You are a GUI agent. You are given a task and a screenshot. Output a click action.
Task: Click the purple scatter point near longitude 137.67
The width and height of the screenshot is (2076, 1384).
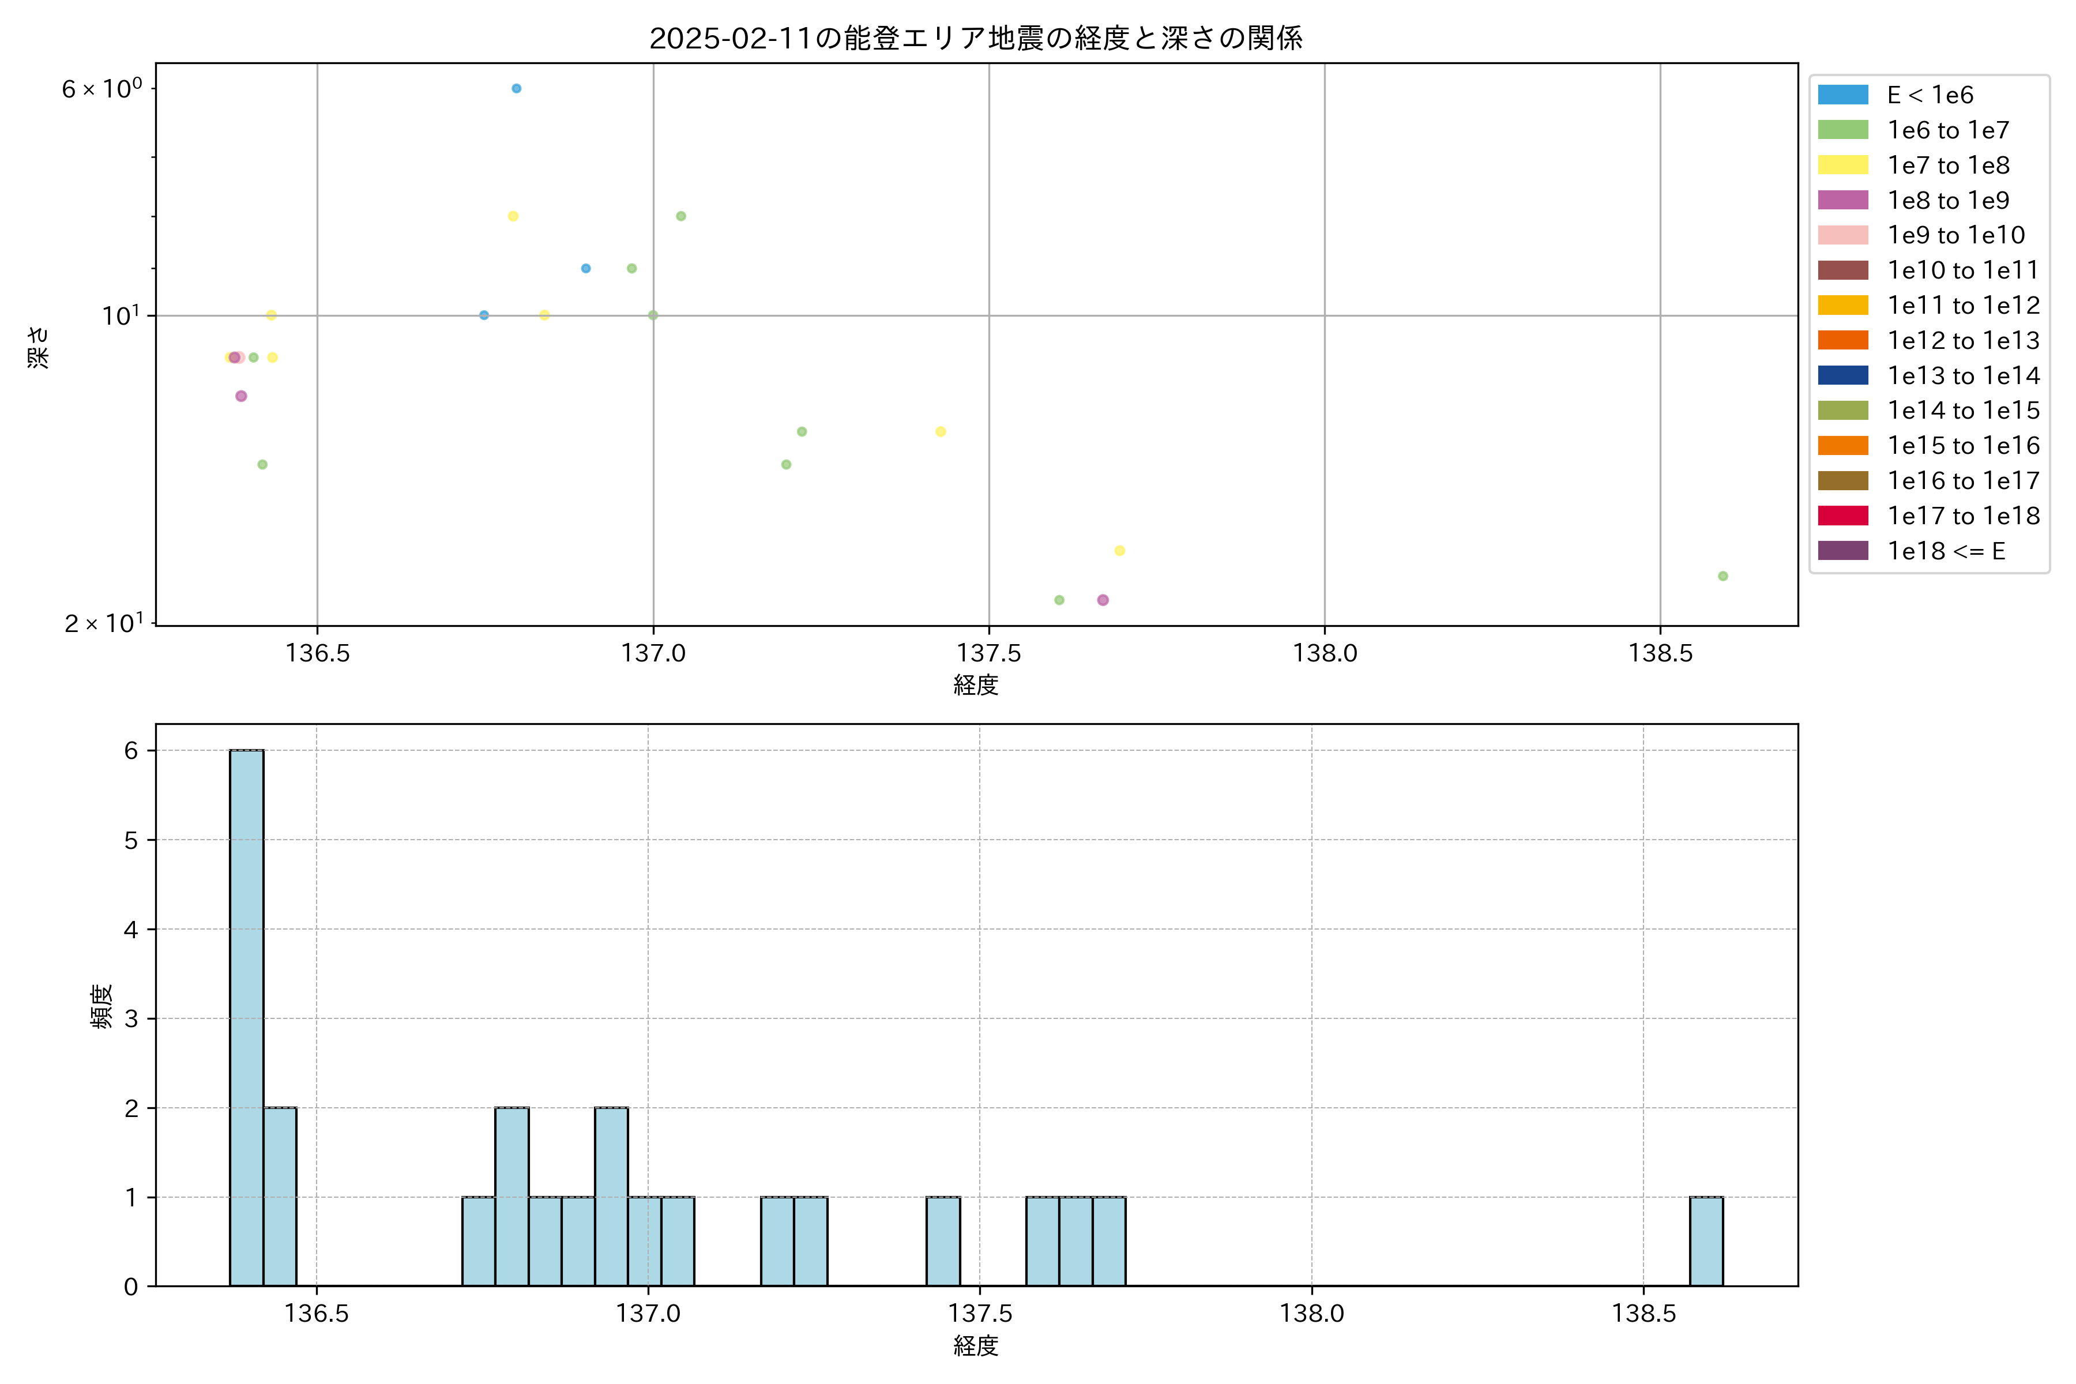(x=1103, y=600)
